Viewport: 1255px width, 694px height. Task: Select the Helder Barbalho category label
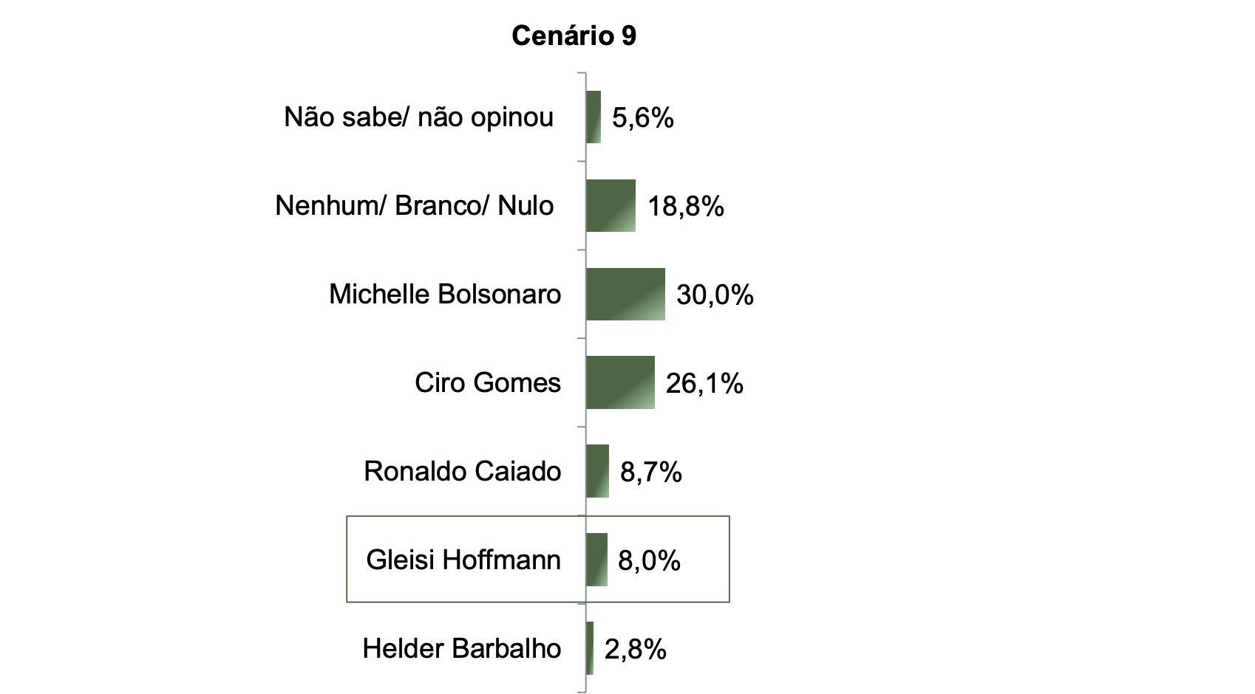click(462, 648)
